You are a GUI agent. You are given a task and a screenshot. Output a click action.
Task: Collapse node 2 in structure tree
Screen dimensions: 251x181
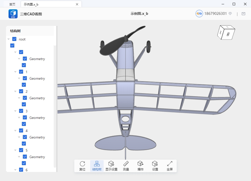[16, 92]
